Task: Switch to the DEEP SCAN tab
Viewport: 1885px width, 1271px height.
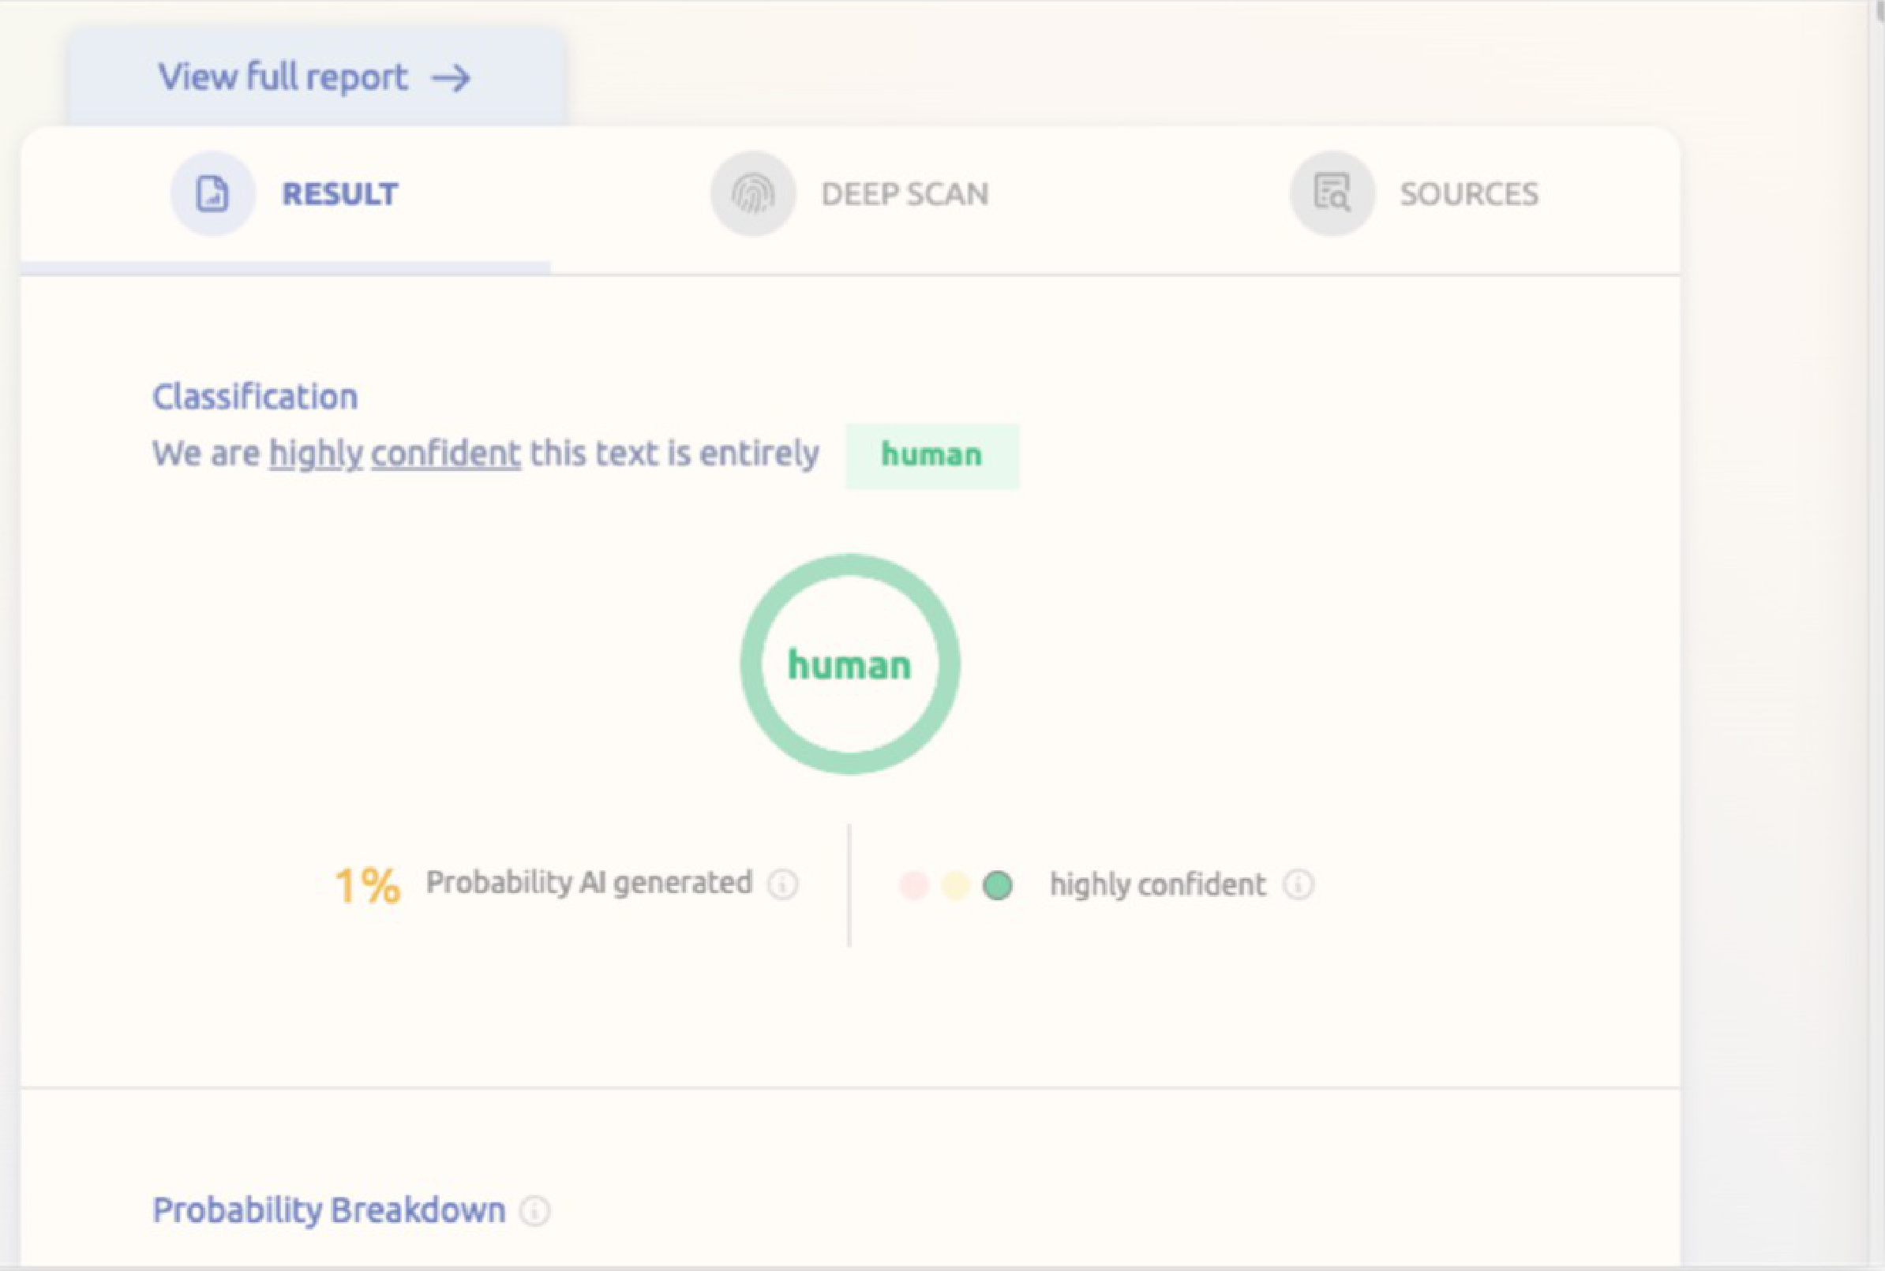Action: tap(904, 194)
